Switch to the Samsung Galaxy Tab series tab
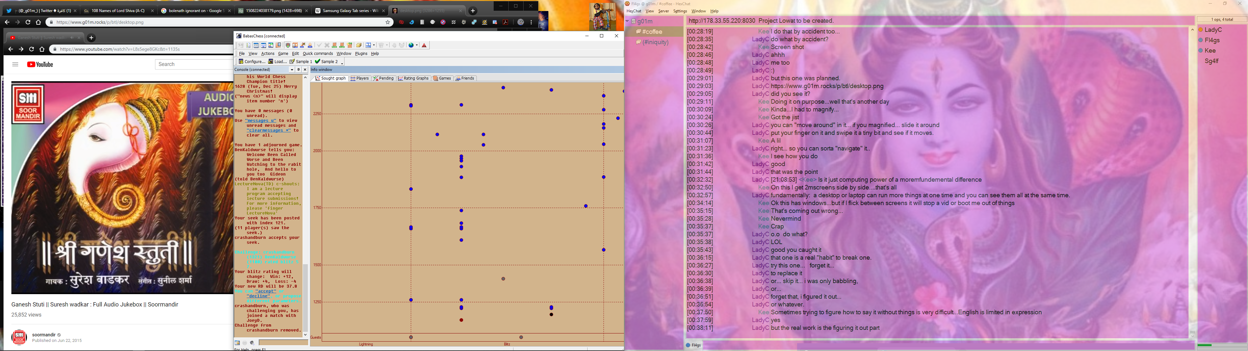 350,11
